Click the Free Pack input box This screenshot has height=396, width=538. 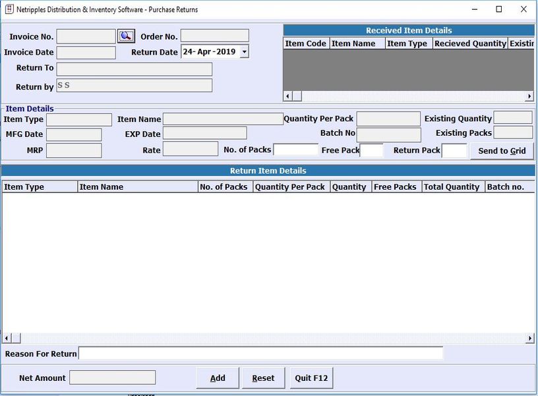pyautogui.click(x=372, y=150)
